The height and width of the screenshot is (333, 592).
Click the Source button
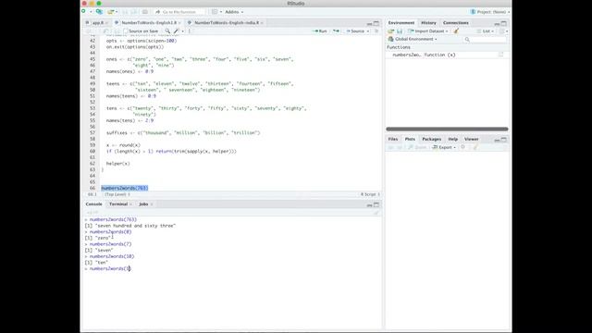point(355,31)
